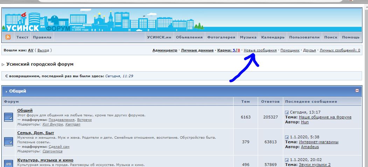Viewport: 368px width, 167px height.
Task: Click the IPB icon beside Культура, музыка и кино
Action: (x=8, y=163)
